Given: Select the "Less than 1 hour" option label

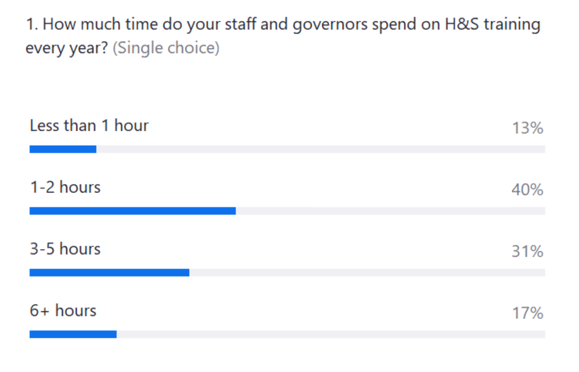Looking at the screenshot, I should click(89, 126).
